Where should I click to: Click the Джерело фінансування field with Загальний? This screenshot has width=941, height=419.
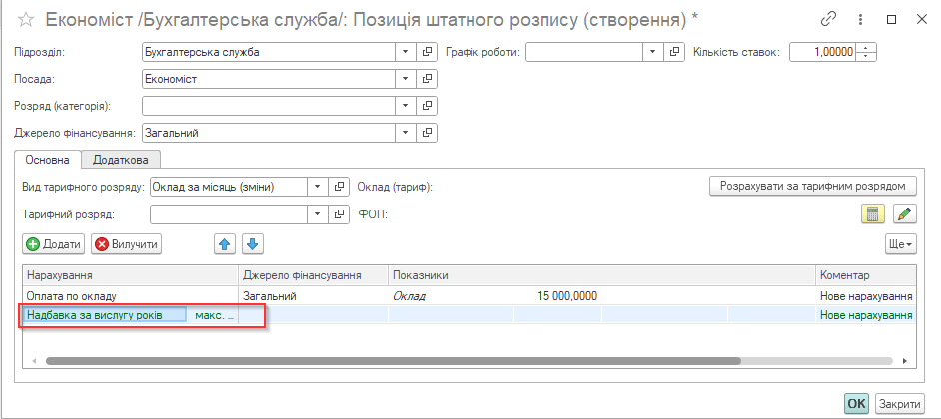click(x=269, y=133)
